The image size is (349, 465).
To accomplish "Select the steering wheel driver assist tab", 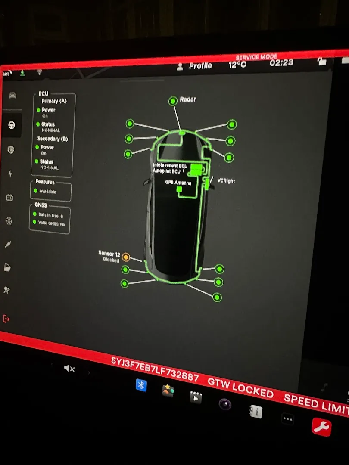I will click(12, 125).
